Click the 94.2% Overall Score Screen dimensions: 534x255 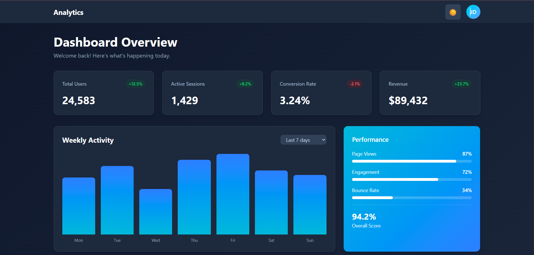[364, 217]
